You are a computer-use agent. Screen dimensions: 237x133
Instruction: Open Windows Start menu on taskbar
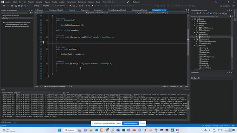[59, 130]
